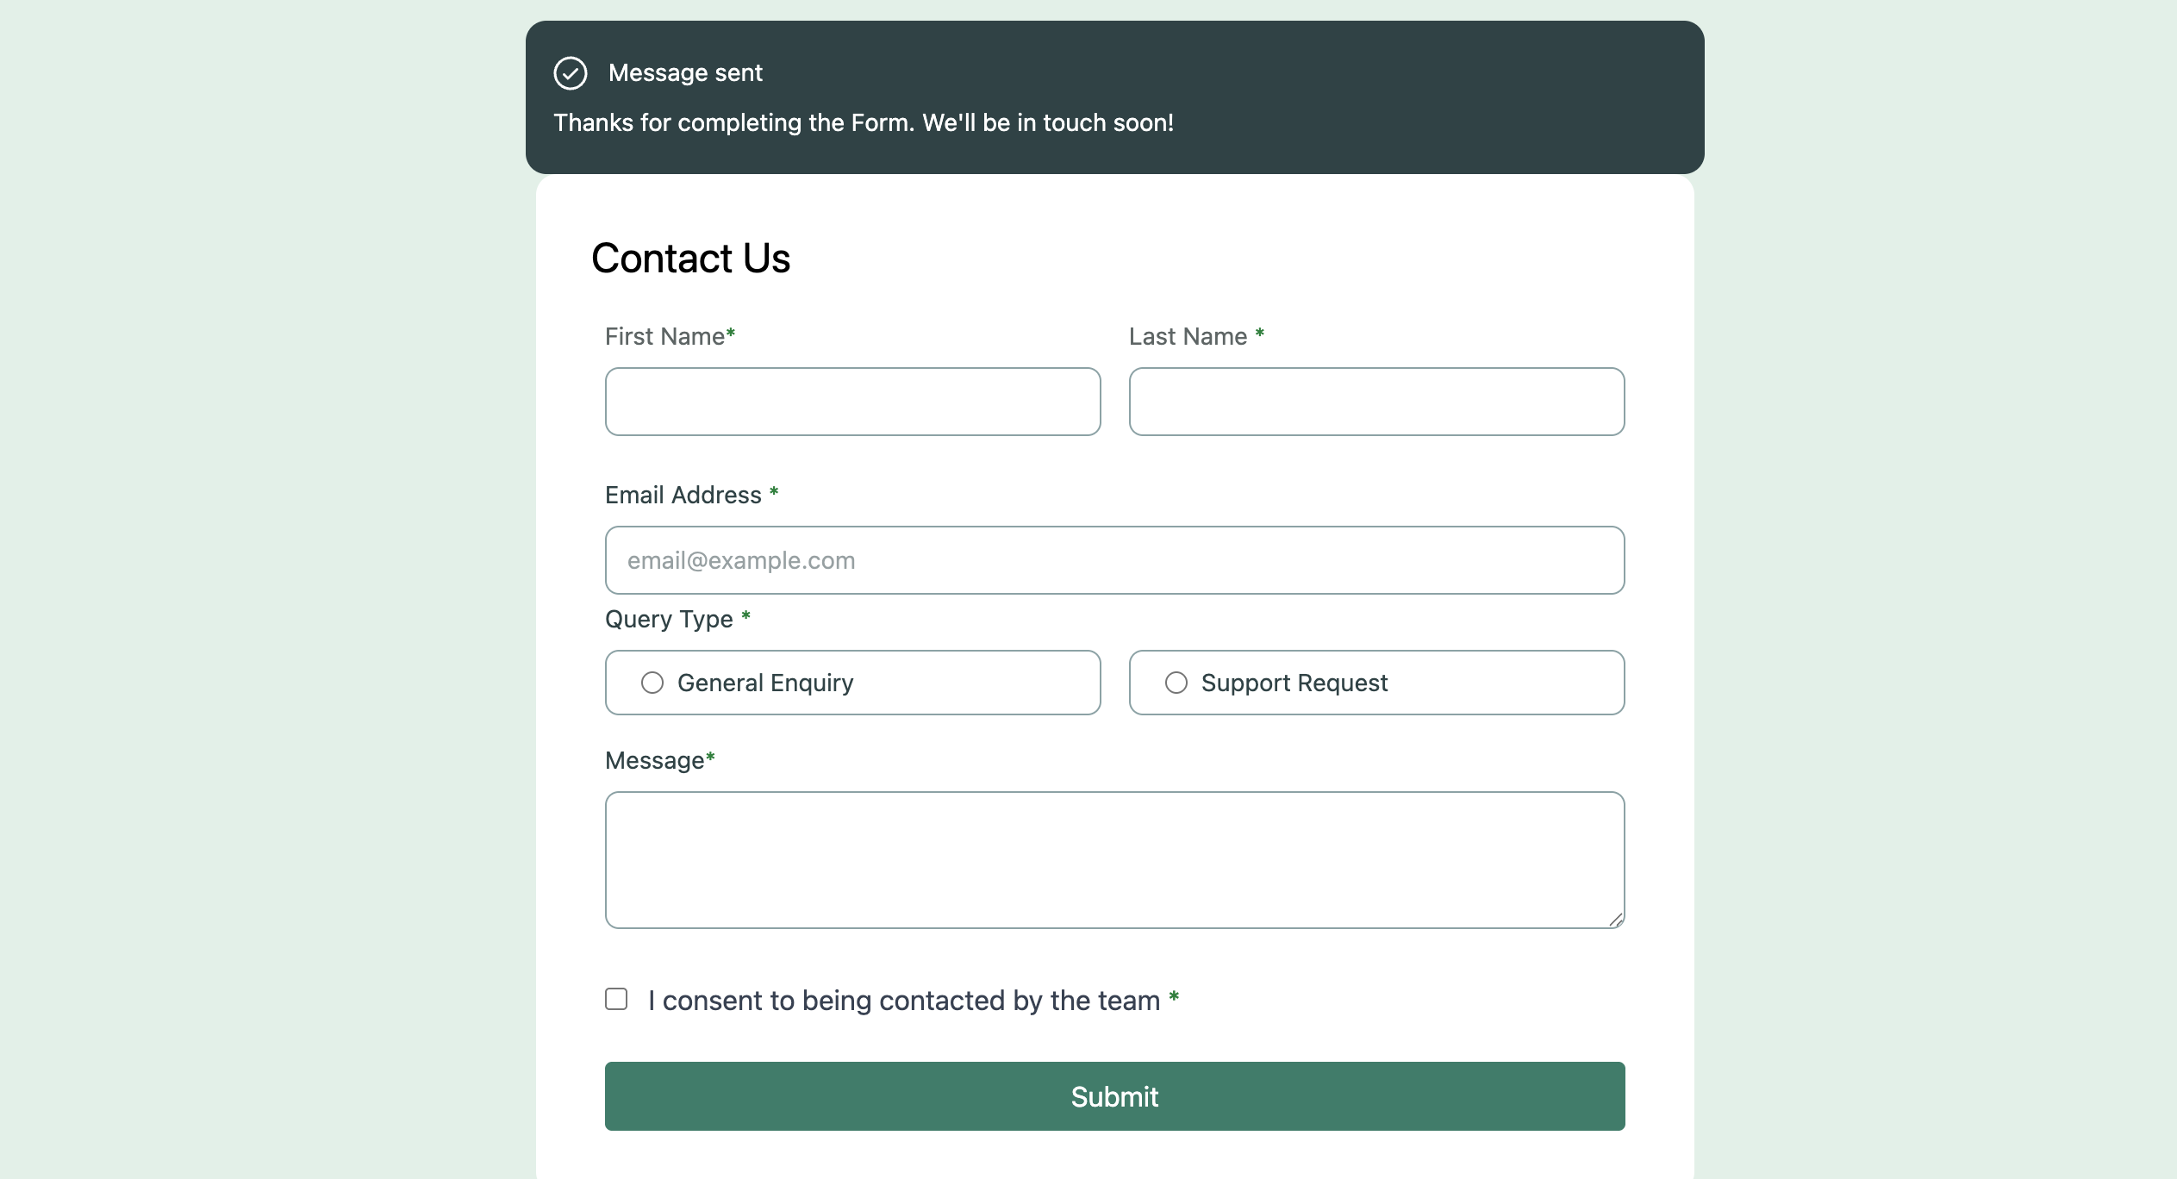The height and width of the screenshot is (1179, 2177).
Task: Click the "Contact Us" heading
Action: 690,258
